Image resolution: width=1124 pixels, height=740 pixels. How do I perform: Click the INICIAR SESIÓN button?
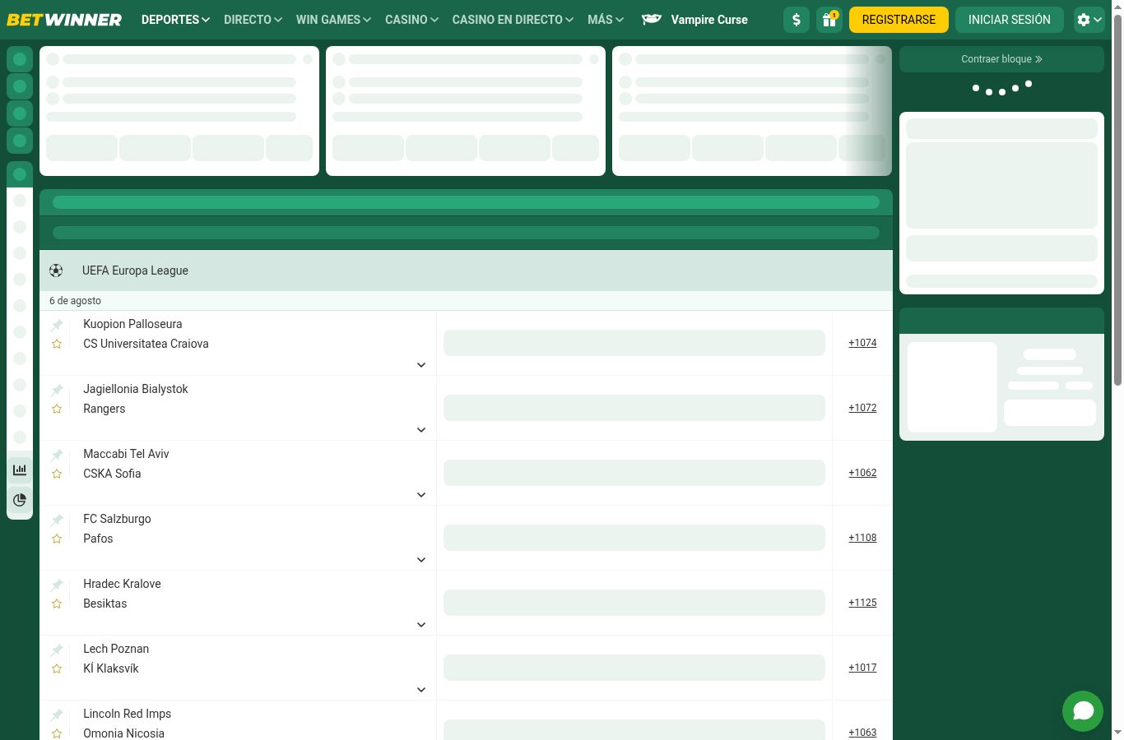(1009, 20)
